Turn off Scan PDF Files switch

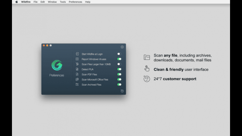coord(119,74)
